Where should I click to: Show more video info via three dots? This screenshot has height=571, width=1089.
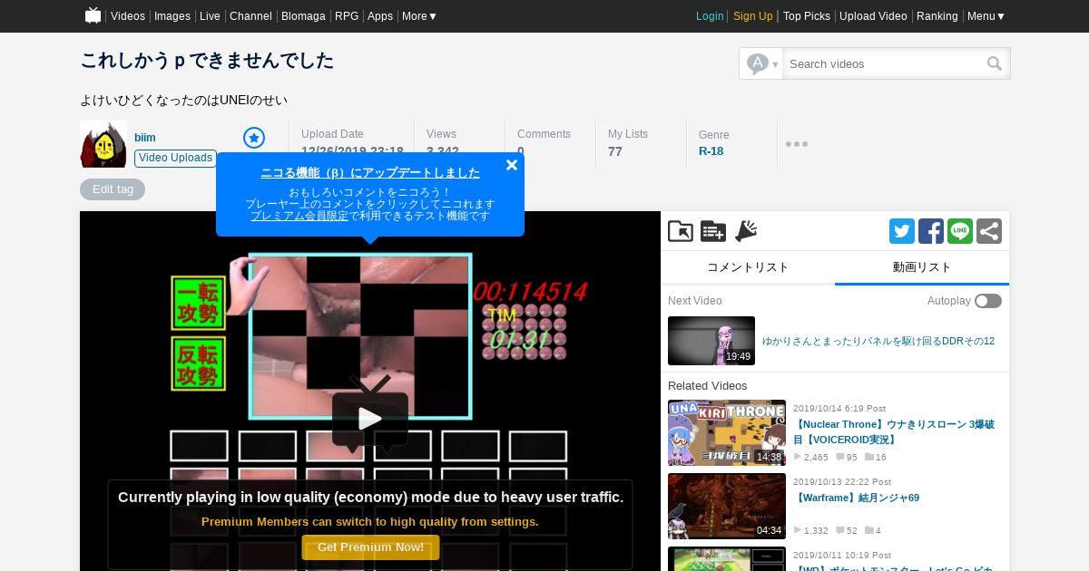point(797,144)
